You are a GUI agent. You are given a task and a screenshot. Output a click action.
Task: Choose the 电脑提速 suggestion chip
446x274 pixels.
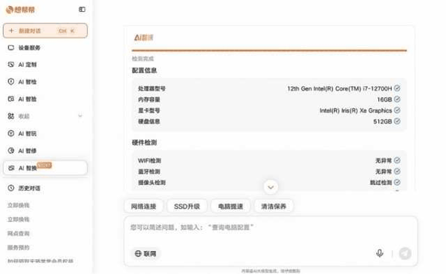click(x=230, y=206)
